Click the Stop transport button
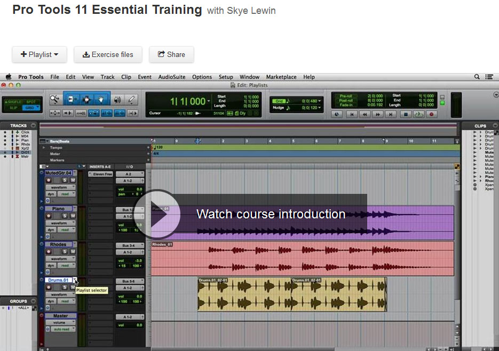499x351 pixels. pyautogui.click(x=406, y=114)
